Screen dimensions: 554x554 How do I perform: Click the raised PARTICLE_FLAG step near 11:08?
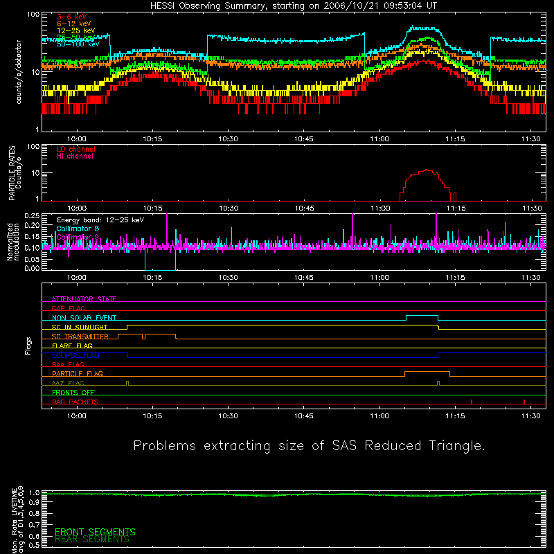pos(427,372)
